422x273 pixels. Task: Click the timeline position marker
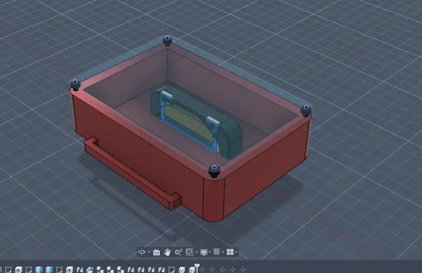click(197, 268)
